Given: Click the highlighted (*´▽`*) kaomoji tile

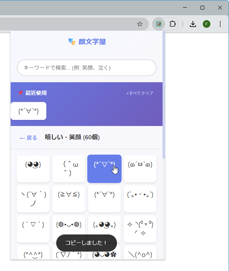Looking at the screenshot, I should [104, 169].
